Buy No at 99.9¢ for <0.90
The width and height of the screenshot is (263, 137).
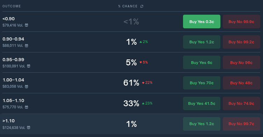click(x=241, y=21)
